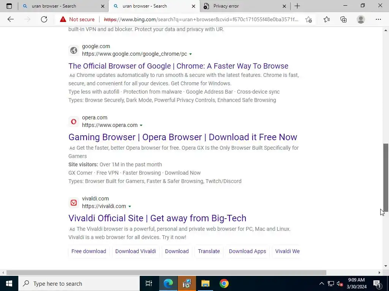Image resolution: width=389 pixels, height=291 pixels.
Task: Open Task View in taskbar
Action: (x=149, y=283)
